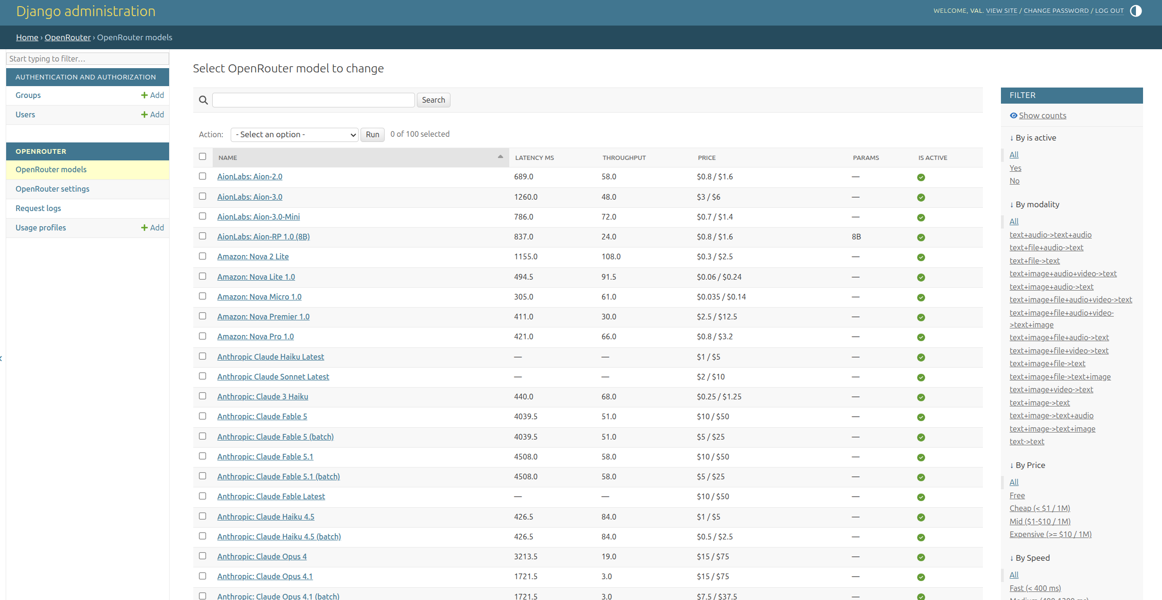The image size is (1162, 600).
Task: Filter modality by text+image->text
Action: click(x=1039, y=403)
